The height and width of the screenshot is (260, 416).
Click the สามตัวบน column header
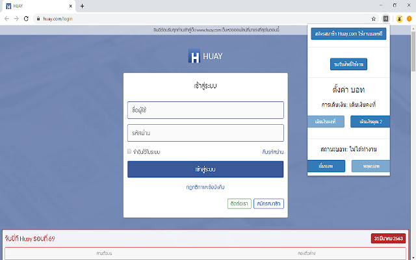[x=104, y=253]
